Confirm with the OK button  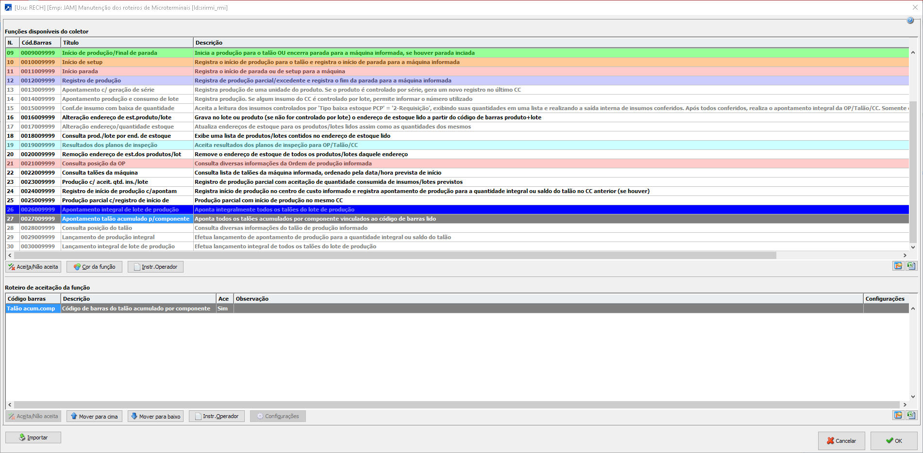click(894, 441)
